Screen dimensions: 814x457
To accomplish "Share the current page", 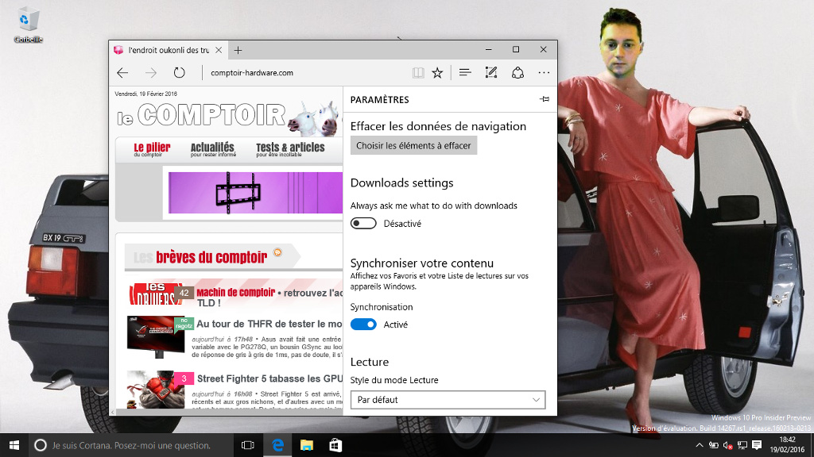I will click(x=517, y=72).
